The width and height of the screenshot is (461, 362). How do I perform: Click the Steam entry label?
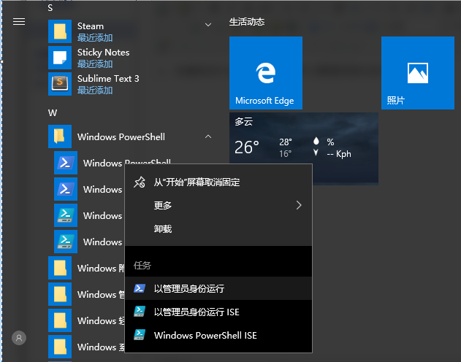coord(91,26)
